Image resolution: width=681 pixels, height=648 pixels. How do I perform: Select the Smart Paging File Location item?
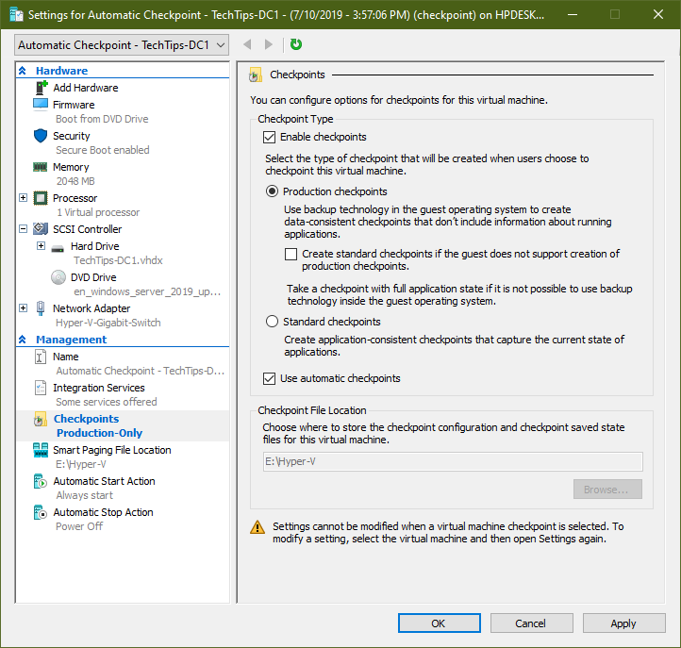coord(111,450)
